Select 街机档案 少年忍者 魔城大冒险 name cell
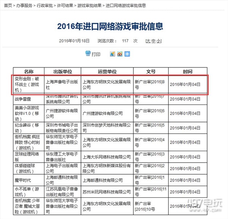228x219 pixels. point(28,206)
